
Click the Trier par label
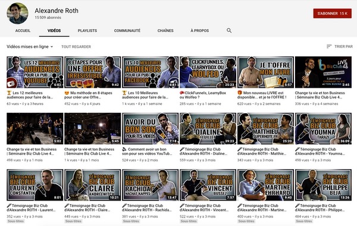pos(343,46)
